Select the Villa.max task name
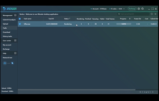The width and height of the screenshot is (159, 101). click(x=27, y=24)
